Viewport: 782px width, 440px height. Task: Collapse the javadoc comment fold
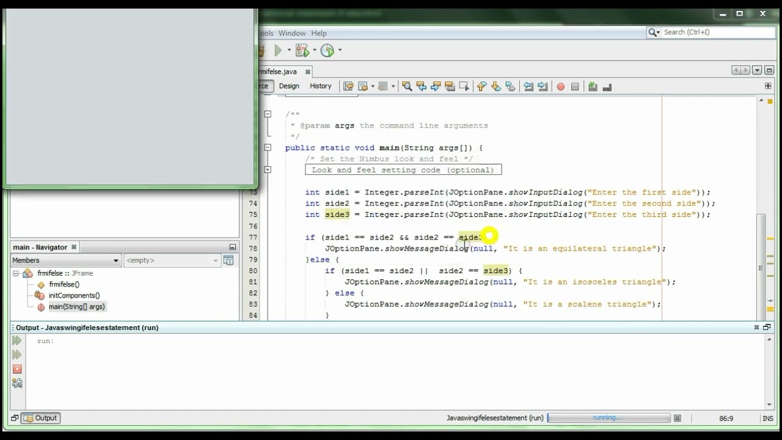tap(268, 114)
